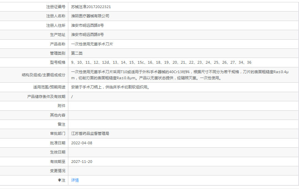This screenshot has height=189, width=299.
Task: Select approval date 2022-04-08
Action: coord(82,143)
